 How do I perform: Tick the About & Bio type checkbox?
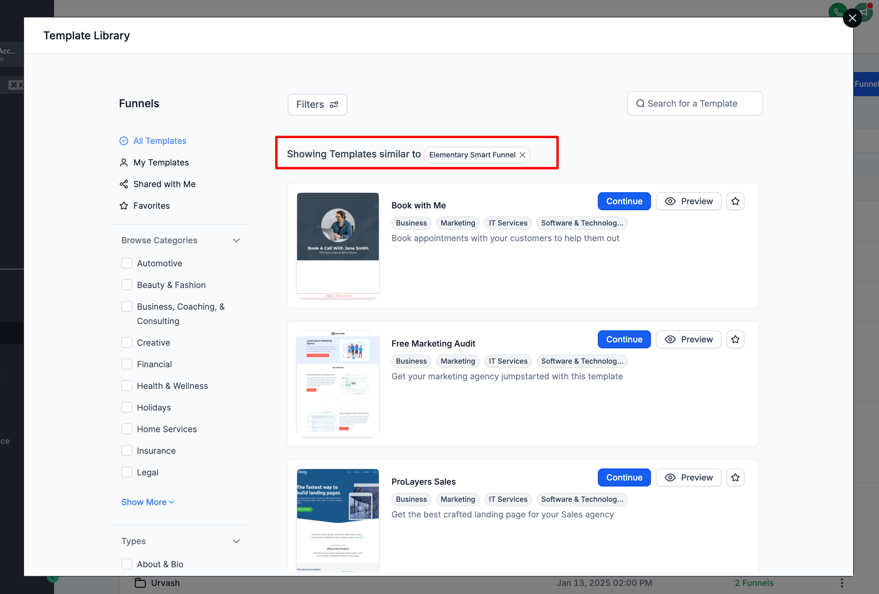tap(127, 564)
